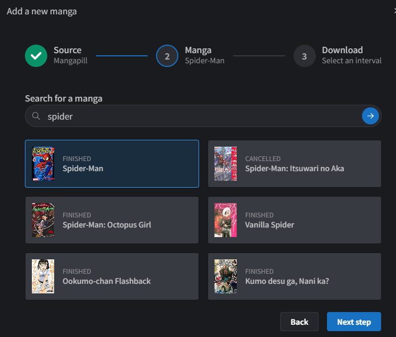Click FINISHED status on Spider-Man card
The width and height of the screenshot is (396, 337).
tap(76, 159)
